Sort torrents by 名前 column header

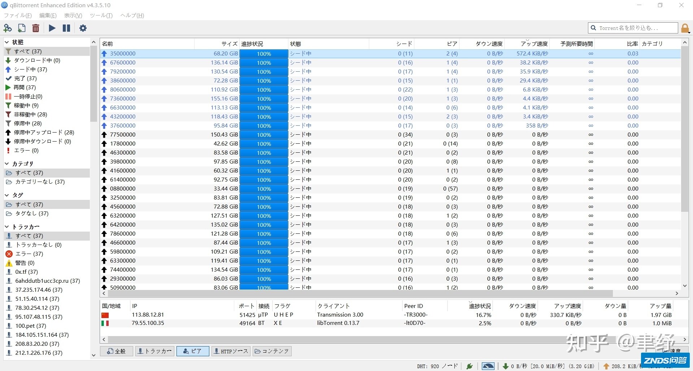point(147,44)
